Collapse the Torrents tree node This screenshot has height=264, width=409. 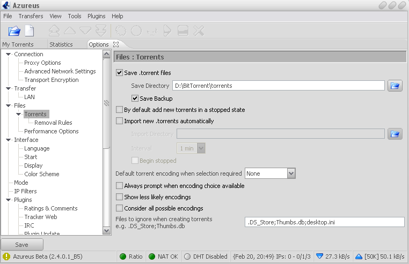(x=19, y=114)
